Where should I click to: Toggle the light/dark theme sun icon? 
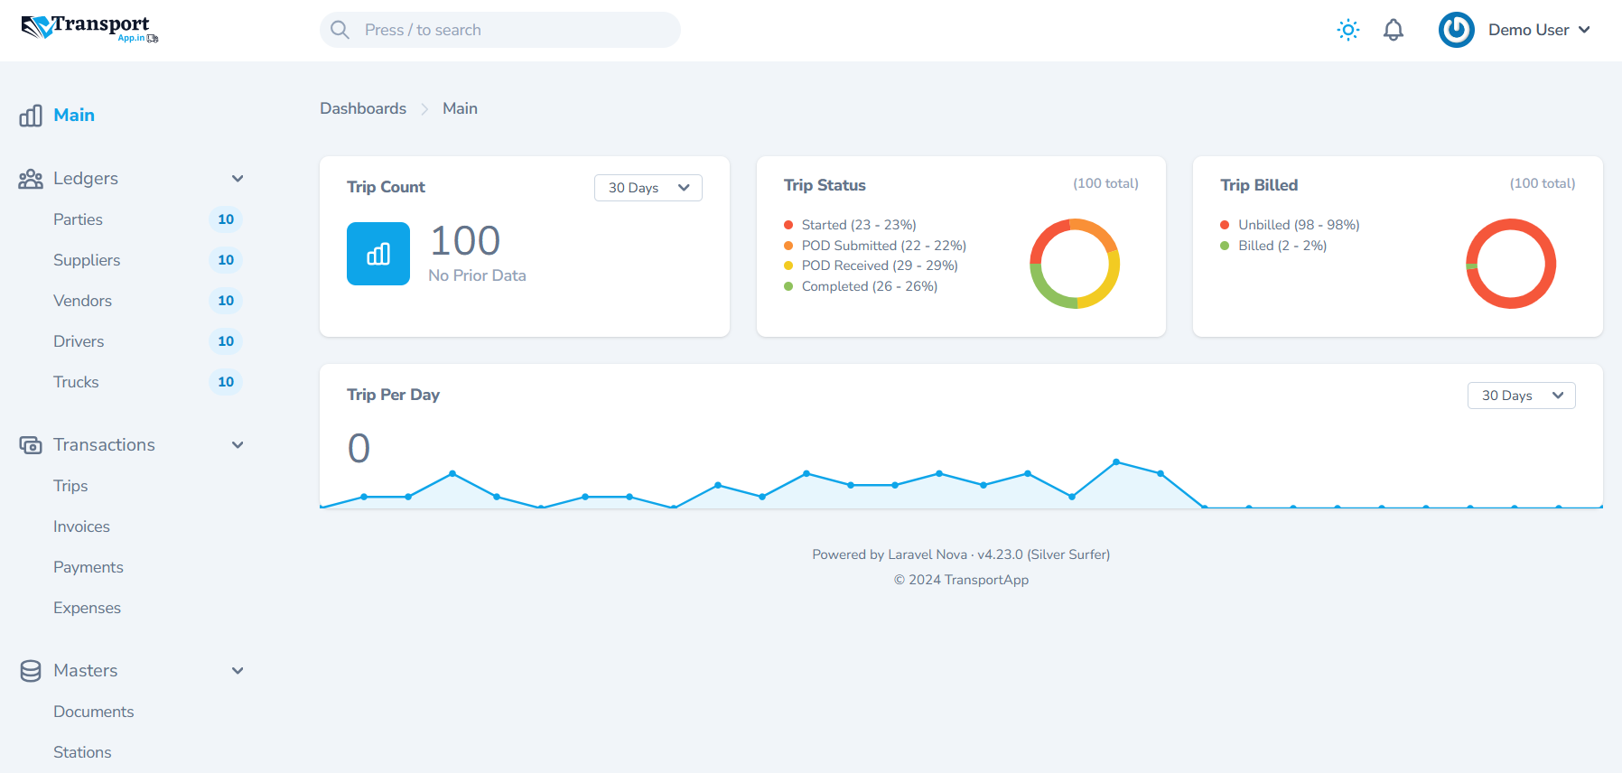pyautogui.click(x=1347, y=30)
